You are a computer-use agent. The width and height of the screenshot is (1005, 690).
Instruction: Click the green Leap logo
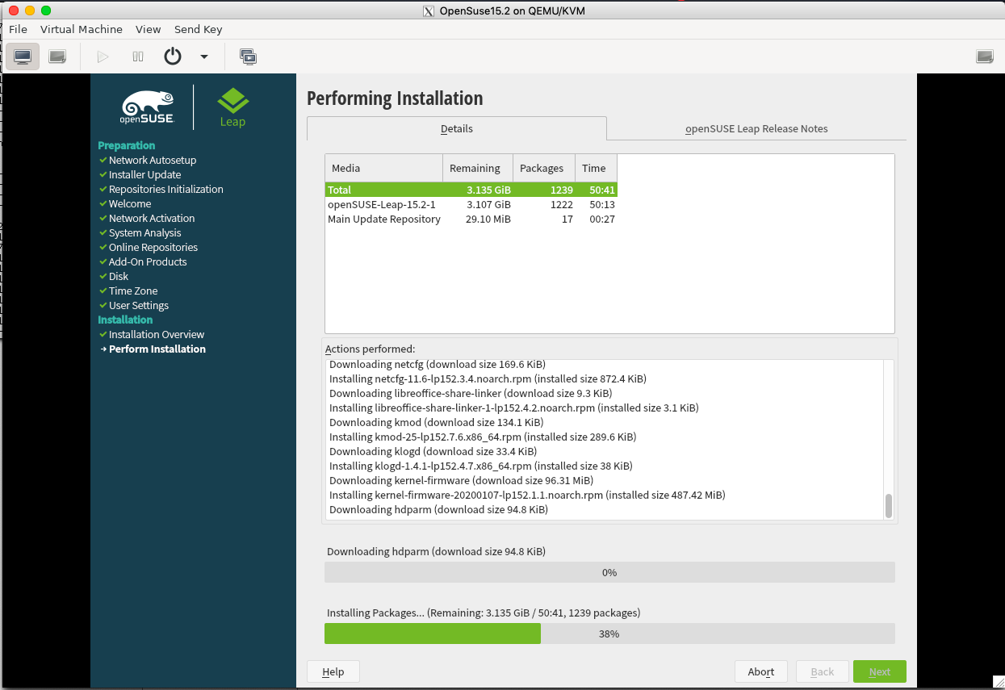coord(232,107)
